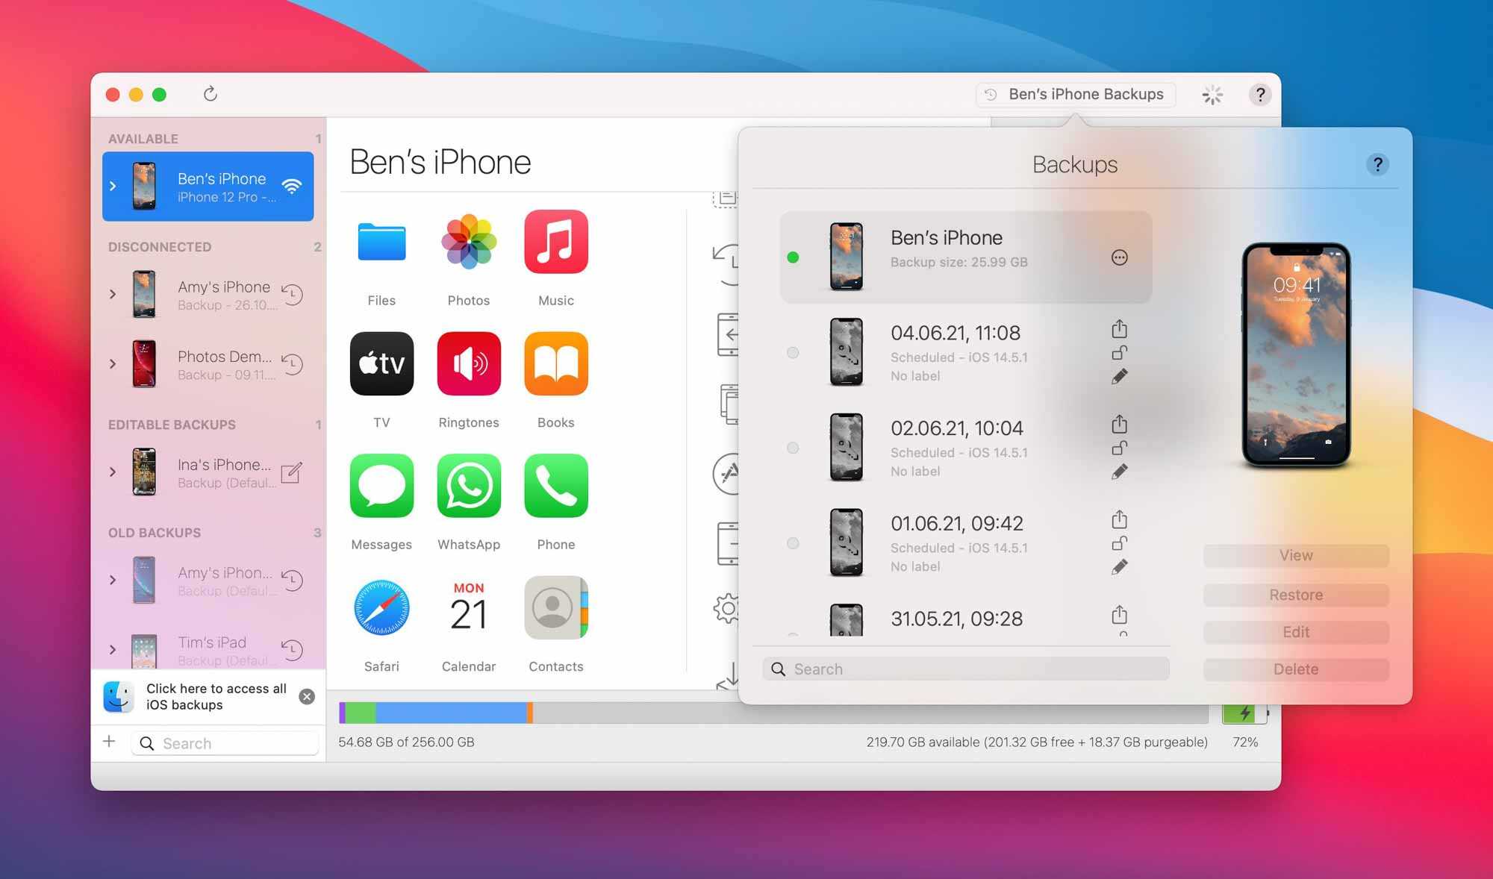The height and width of the screenshot is (879, 1493).
Task: Select the Backups panel tab
Action: [x=1073, y=94]
